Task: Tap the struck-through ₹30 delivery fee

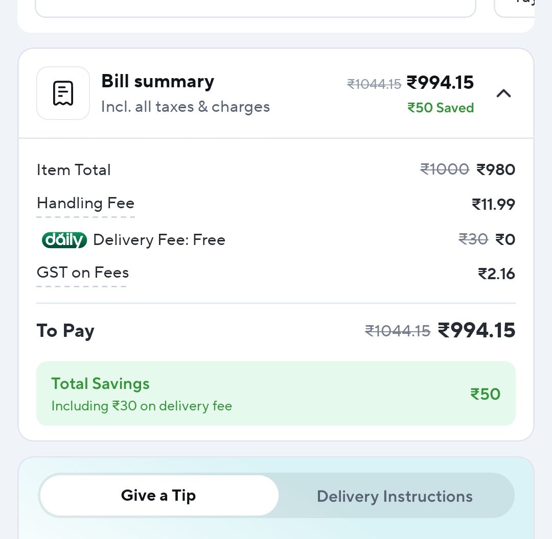Action: coord(473,239)
